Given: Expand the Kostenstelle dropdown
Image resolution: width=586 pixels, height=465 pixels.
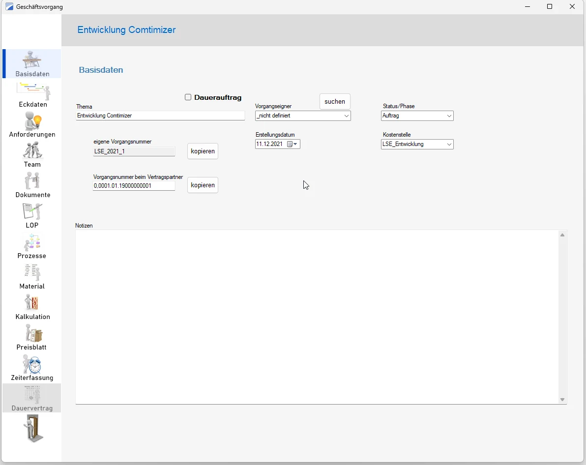Looking at the screenshot, I should tap(449, 145).
